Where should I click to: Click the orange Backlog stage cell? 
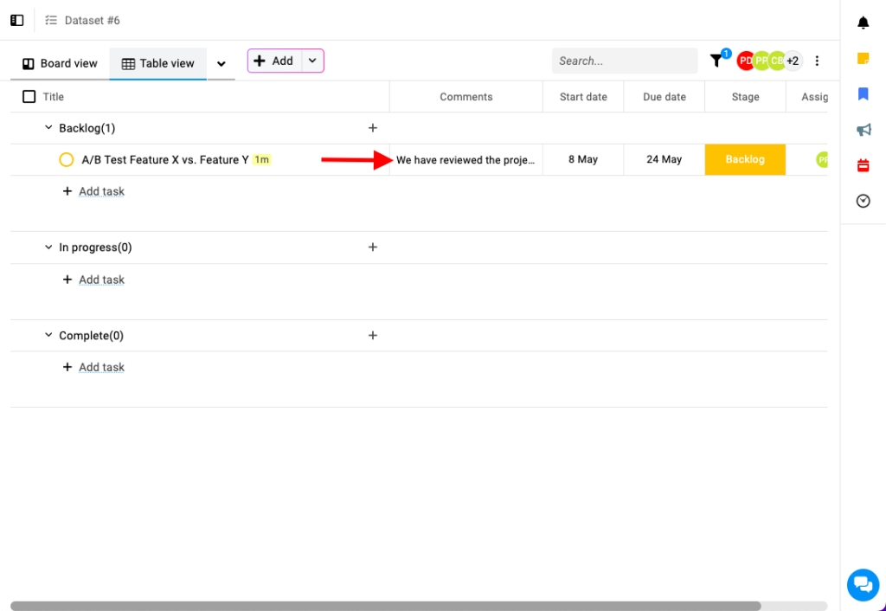(745, 160)
